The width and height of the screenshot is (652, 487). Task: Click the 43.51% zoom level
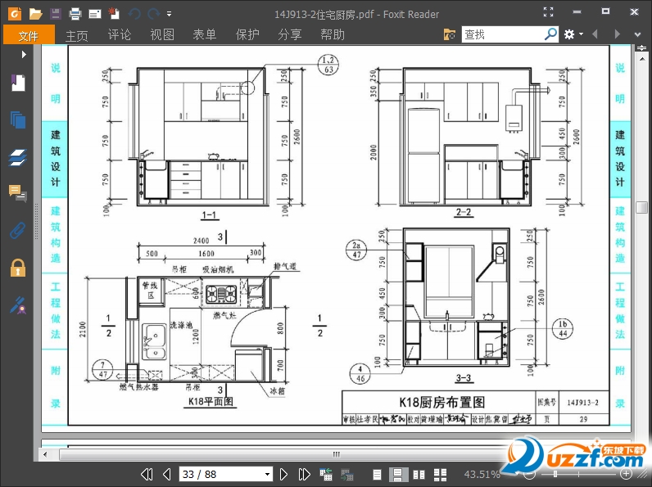click(482, 474)
